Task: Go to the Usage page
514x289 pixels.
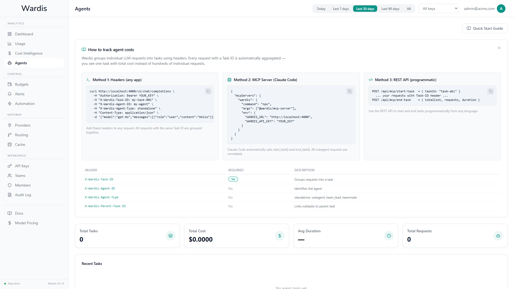Action: (34, 44)
